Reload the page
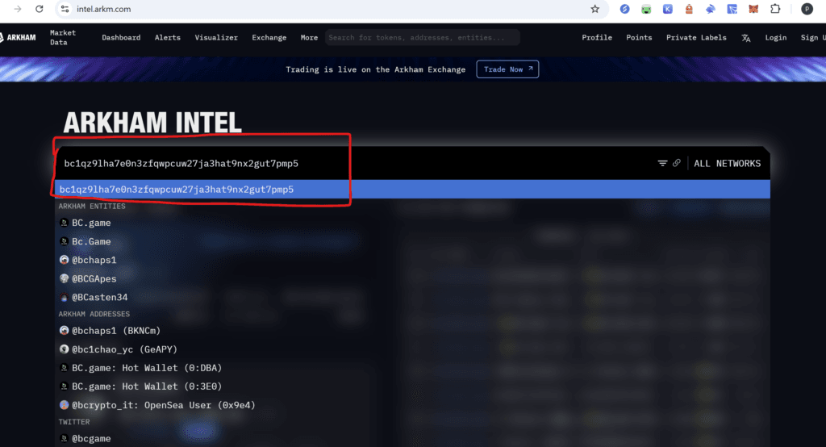 coord(39,9)
